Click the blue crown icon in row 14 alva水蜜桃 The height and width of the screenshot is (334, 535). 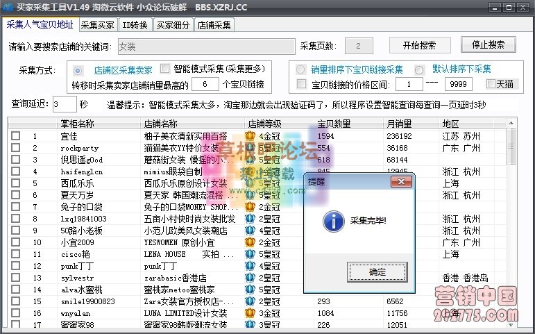(250, 290)
